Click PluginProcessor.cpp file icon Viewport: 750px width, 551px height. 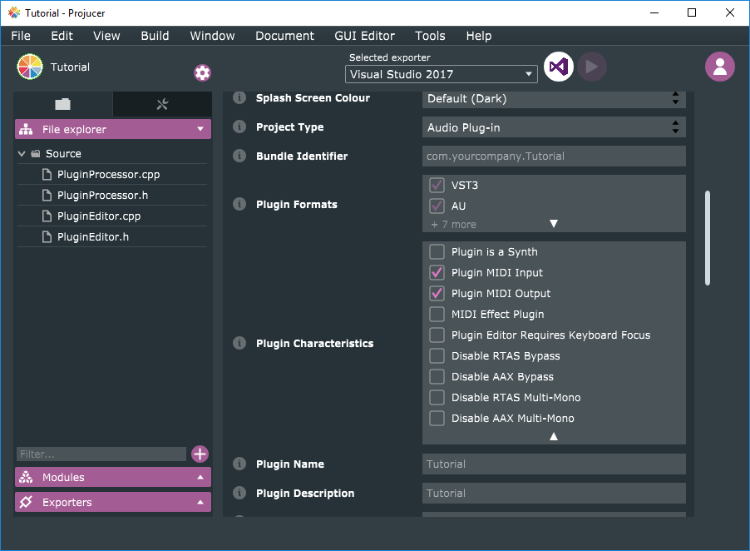click(x=47, y=174)
